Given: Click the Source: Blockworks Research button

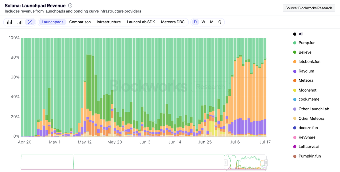Looking at the screenshot, I should 309,8.
